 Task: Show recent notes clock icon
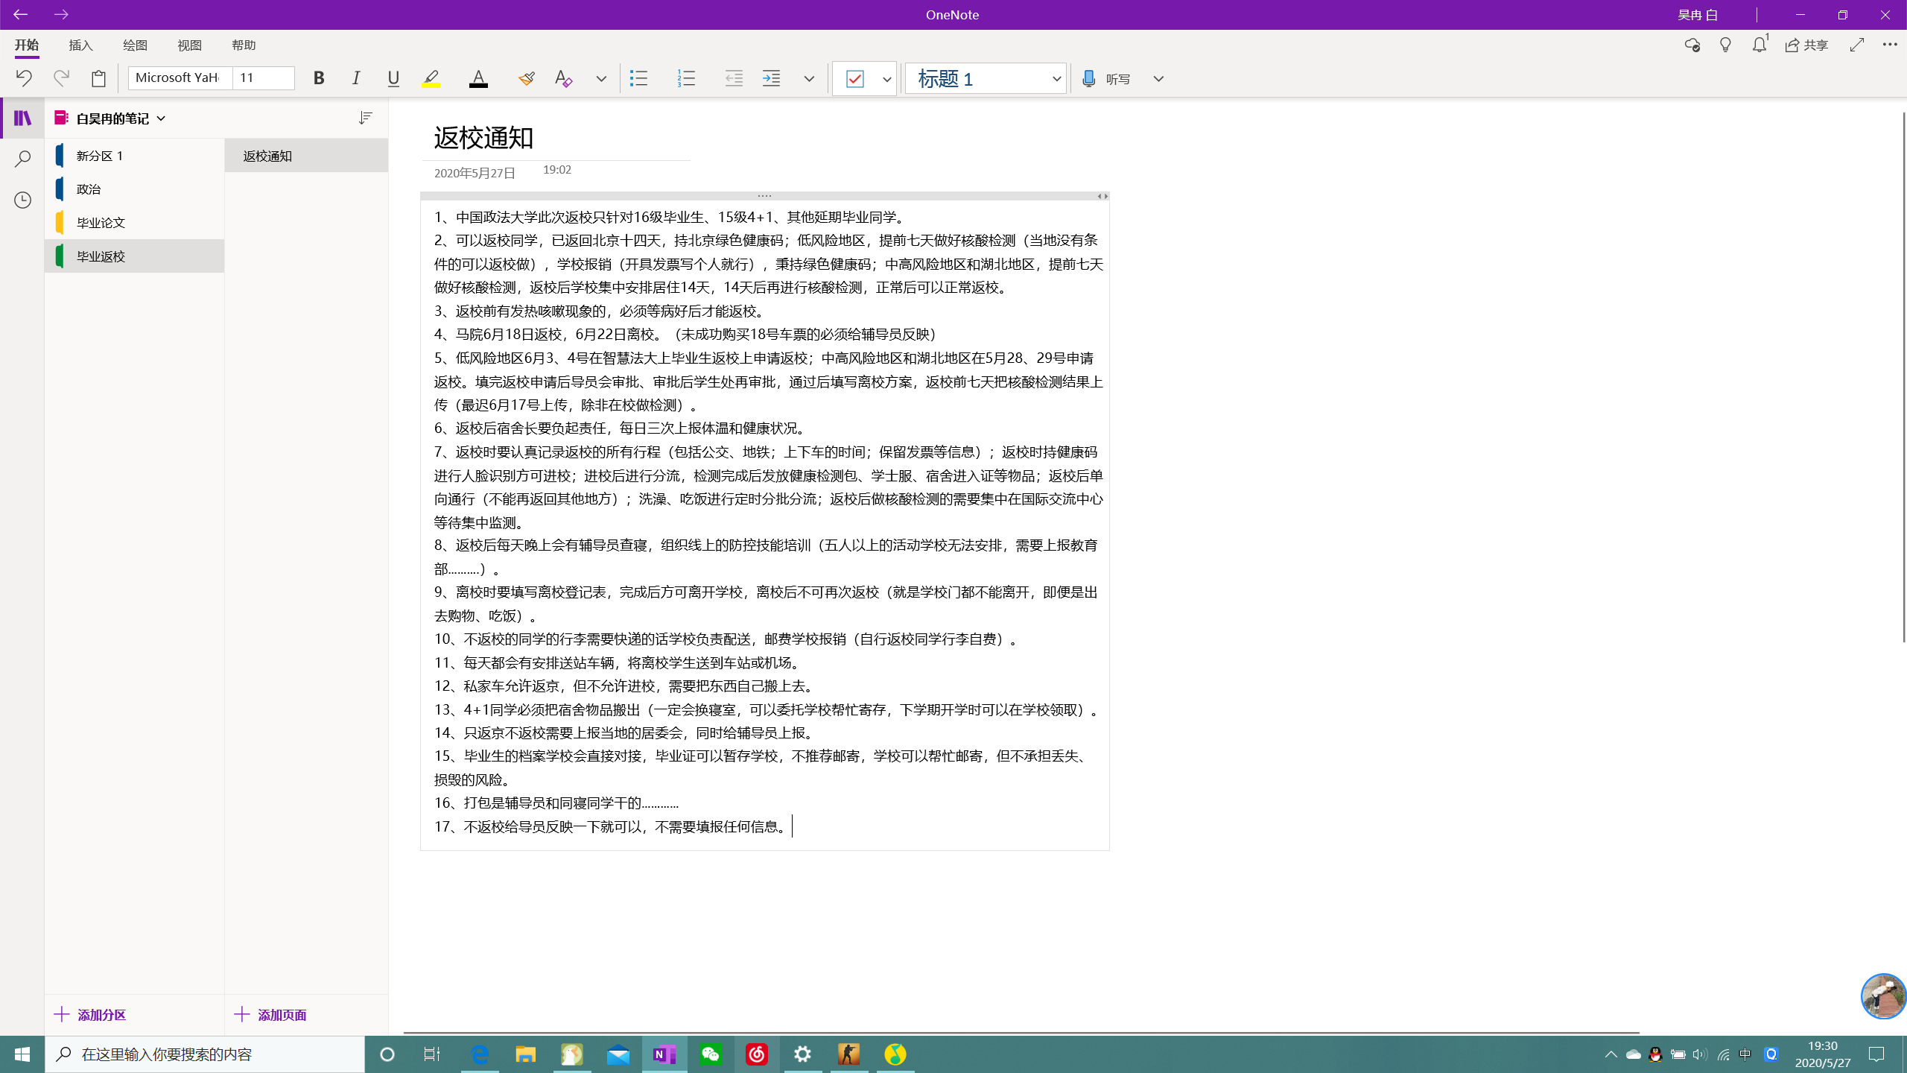point(22,200)
